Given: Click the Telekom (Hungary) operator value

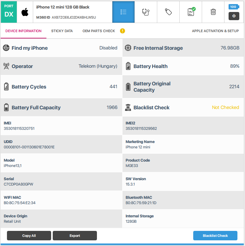Looking at the screenshot, I should (98, 66).
